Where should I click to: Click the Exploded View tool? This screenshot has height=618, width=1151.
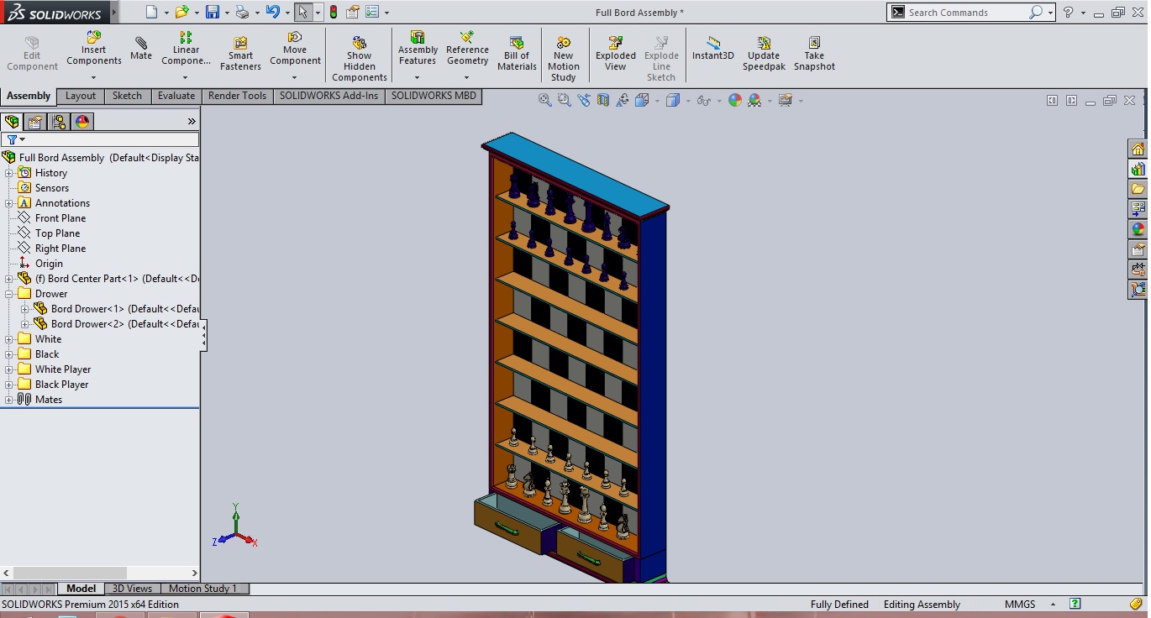pyautogui.click(x=616, y=54)
